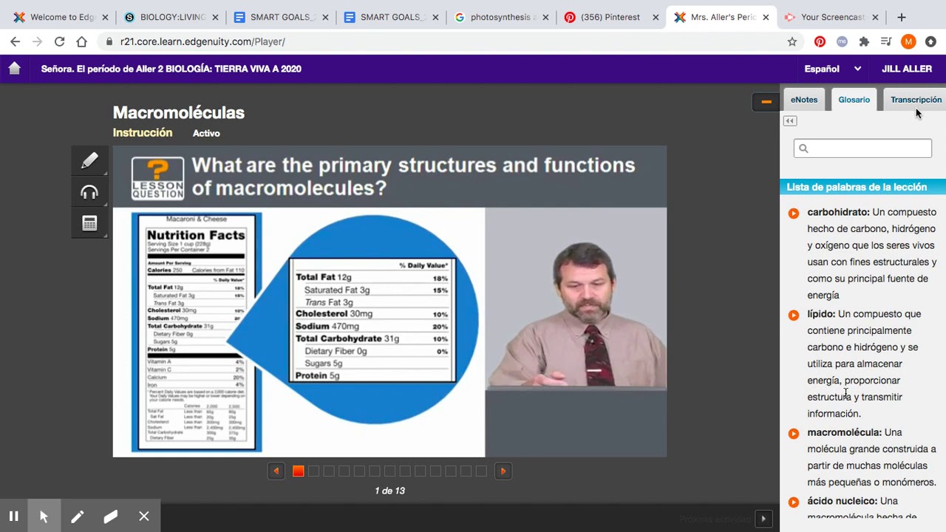Click next activity arrow button at bottom
The height and width of the screenshot is (532, 946).
[x=763, y=519]
